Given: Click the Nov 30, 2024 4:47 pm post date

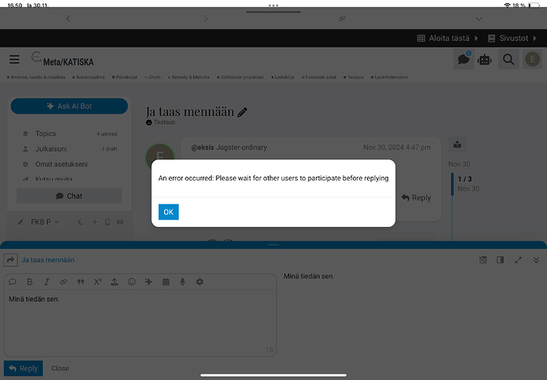Looking at the screenshot, I should coord(397,148).
